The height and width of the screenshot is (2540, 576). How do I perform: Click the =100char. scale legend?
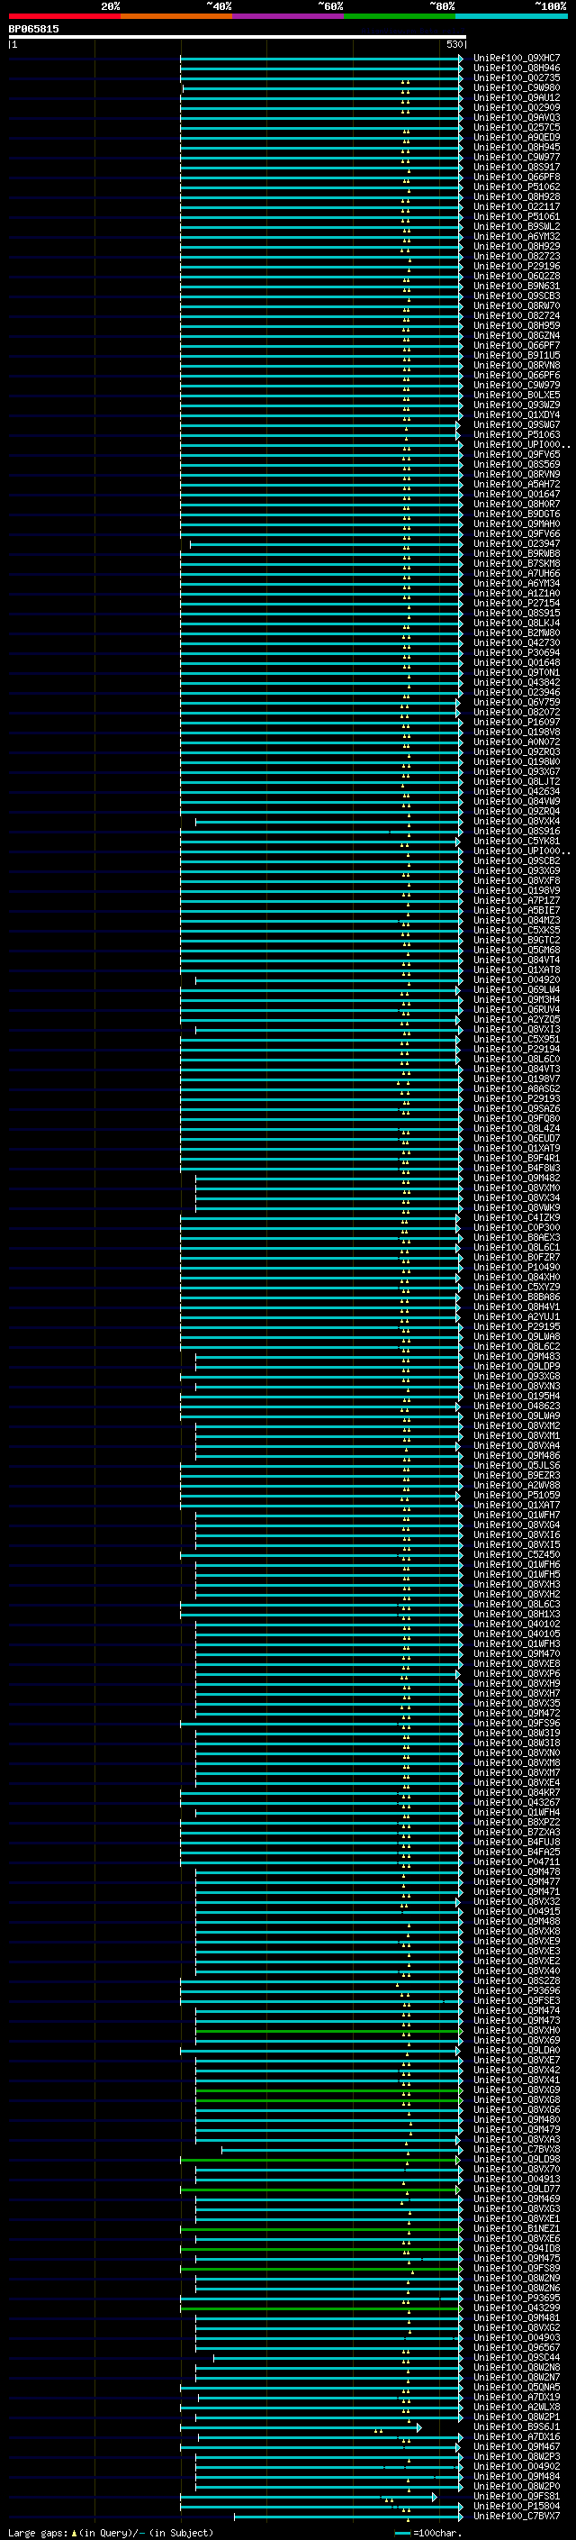tap(427, 2532)
